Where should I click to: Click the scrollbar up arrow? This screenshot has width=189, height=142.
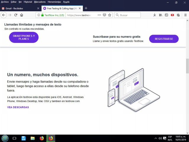187,20
